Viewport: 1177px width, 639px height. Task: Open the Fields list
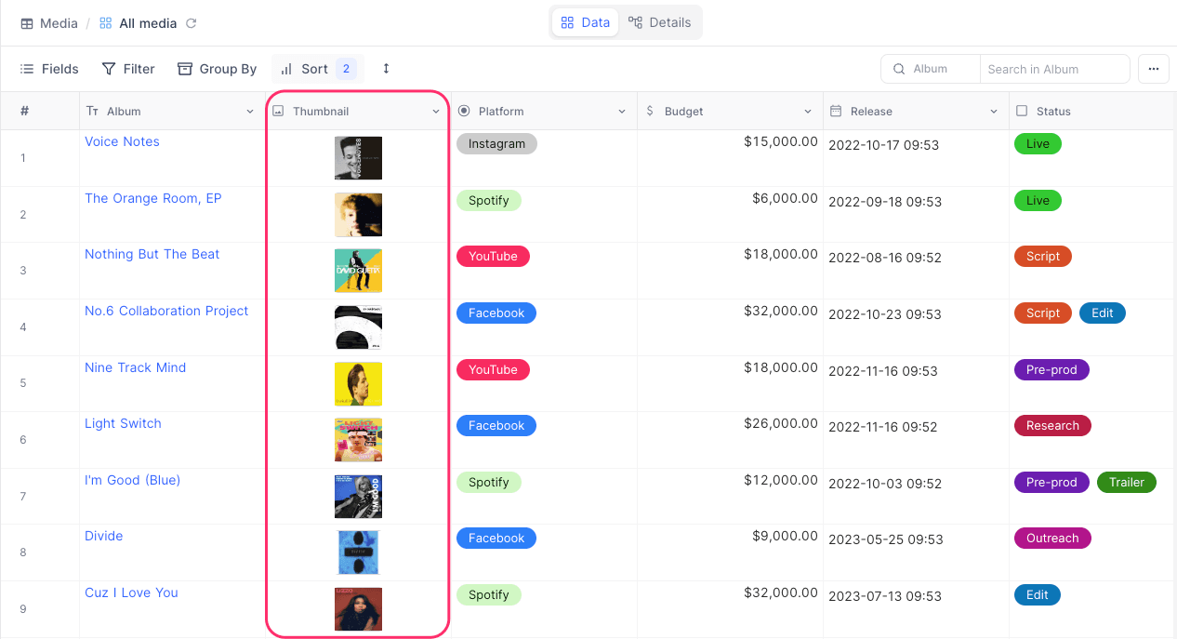point(49,69)
